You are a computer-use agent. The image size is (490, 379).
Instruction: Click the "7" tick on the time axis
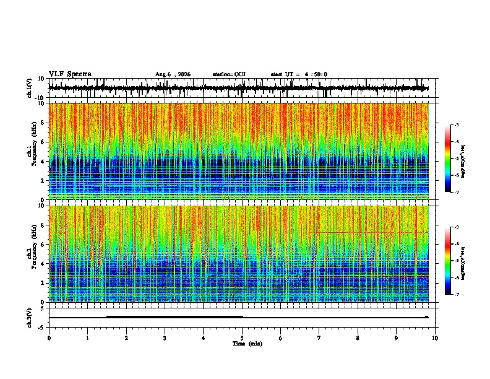click(x=319, y=338)
